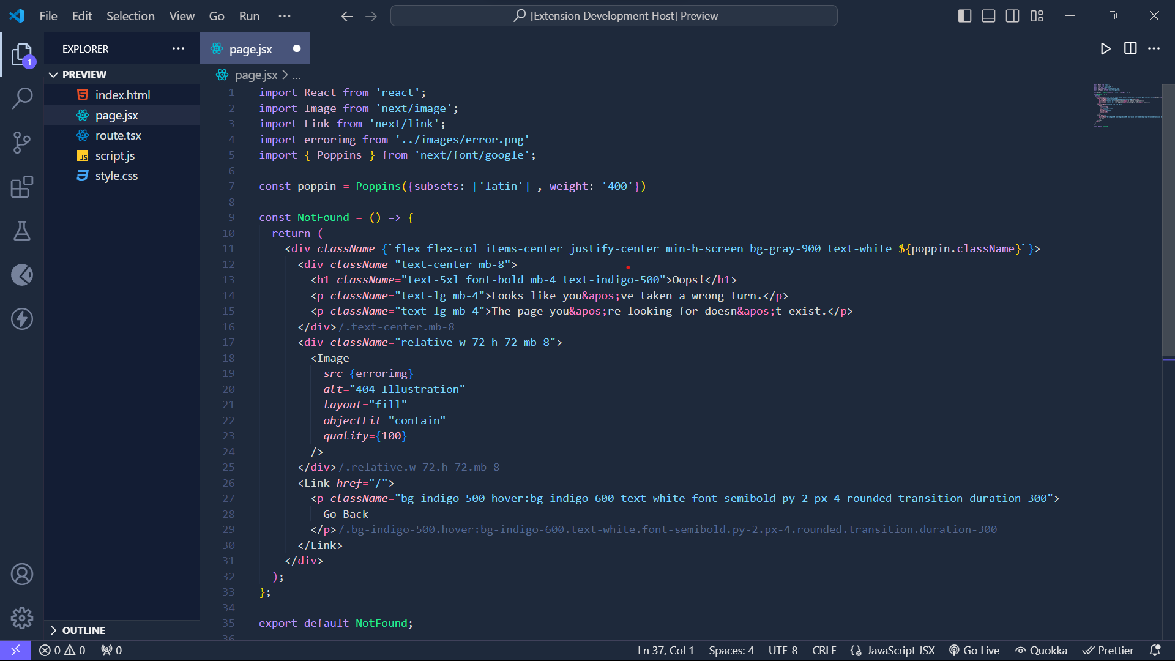Open the Quokka lightning bolt activity icon
The image size is (1175, 661).
22,319
